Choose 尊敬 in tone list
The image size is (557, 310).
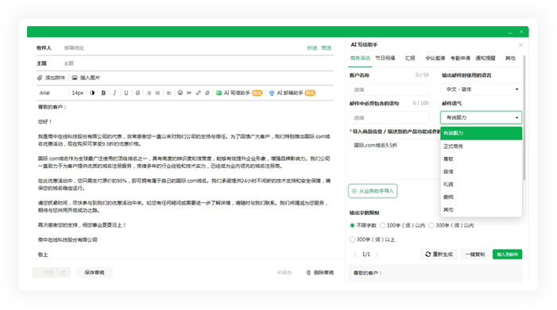click(x=481, y=159)
